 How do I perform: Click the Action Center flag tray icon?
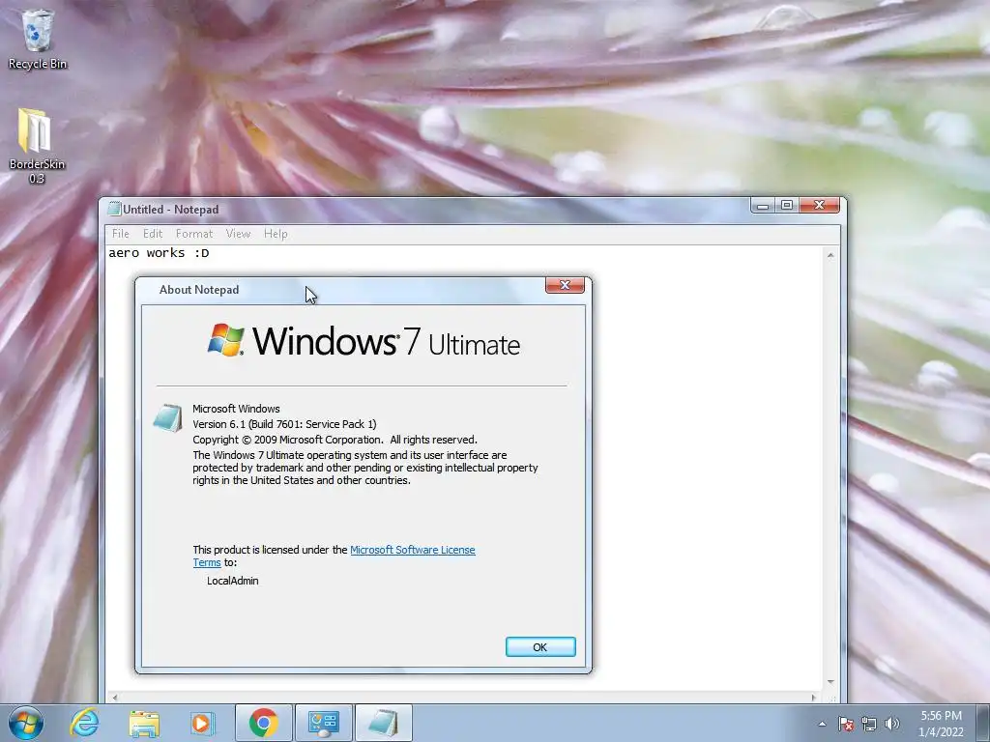point(845,724)
